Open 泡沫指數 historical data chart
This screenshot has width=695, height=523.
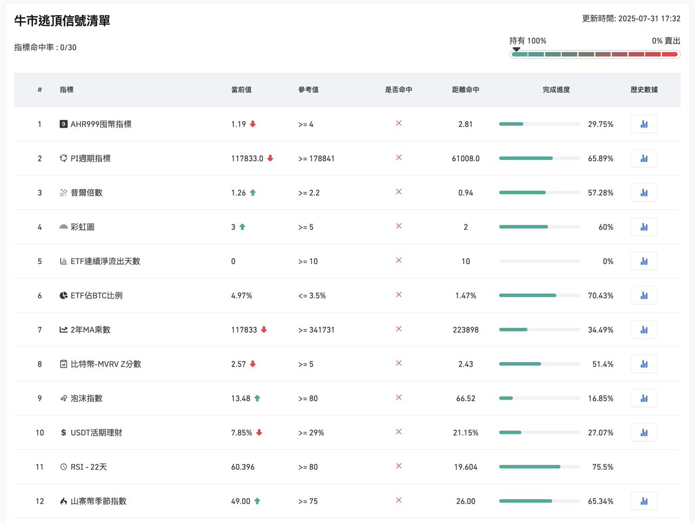pos(644,398)
